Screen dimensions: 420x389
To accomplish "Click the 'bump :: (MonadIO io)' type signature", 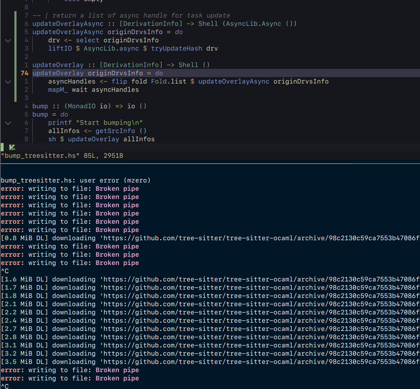I will click(x=89, y=106).
